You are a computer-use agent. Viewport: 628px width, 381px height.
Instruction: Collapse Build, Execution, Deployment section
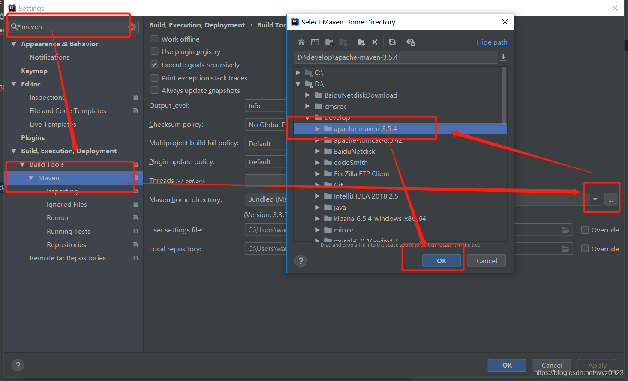14,151
